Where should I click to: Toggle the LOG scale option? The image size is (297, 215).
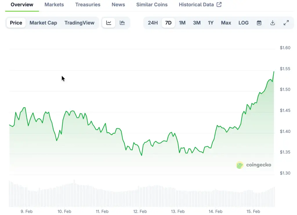coord(243,23)
